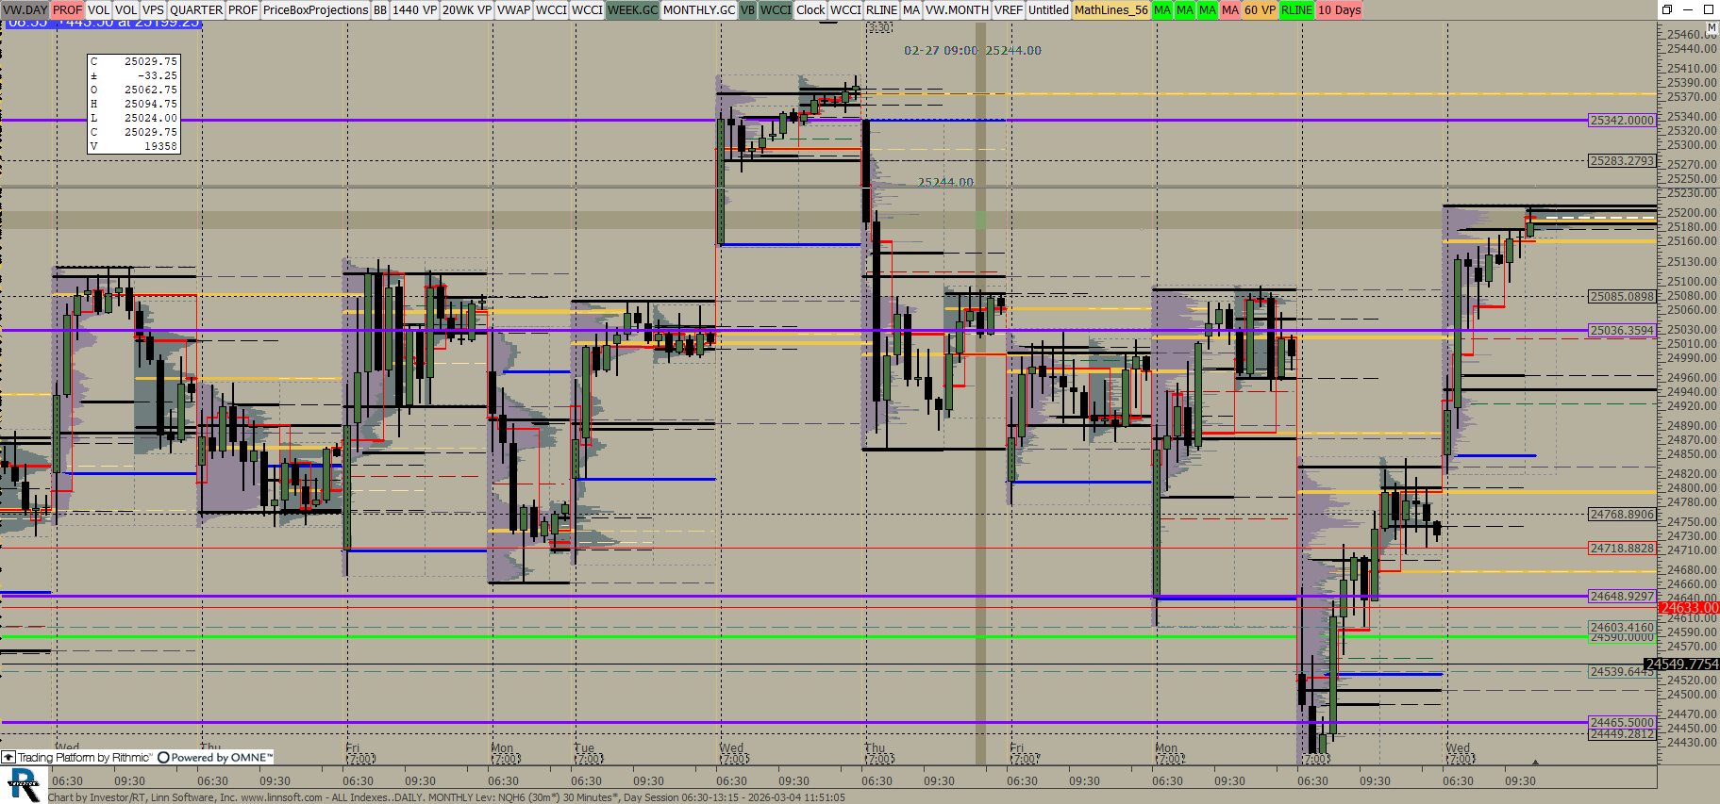Toggle the green RLINE button
Viewport: 1720px width, 804px height.
[x=1295, y=10]
